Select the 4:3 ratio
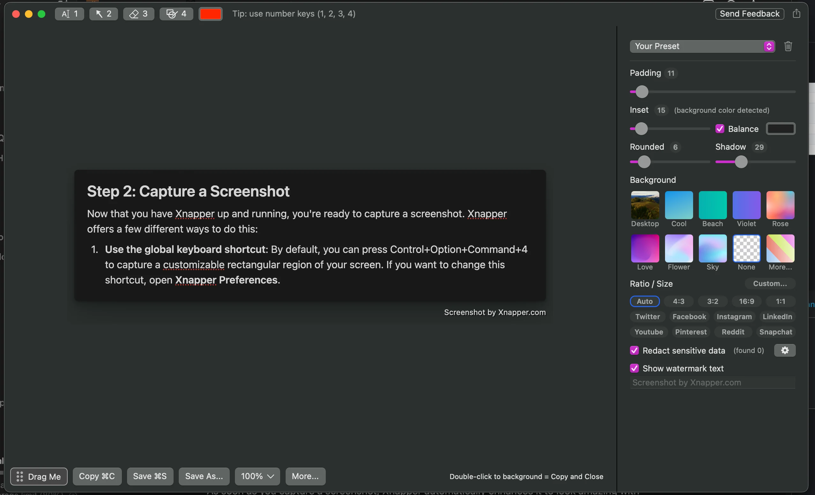Screen dimensions: 815x495 pyautogui.click(x=678, y=301)
